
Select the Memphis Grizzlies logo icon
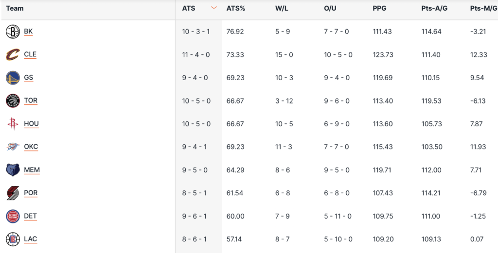click(13, 170)
